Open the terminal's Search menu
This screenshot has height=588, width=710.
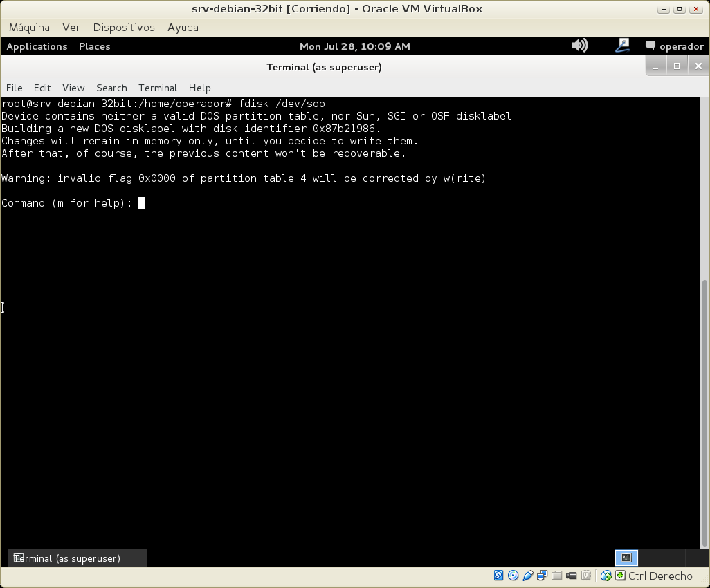[111, 88]
